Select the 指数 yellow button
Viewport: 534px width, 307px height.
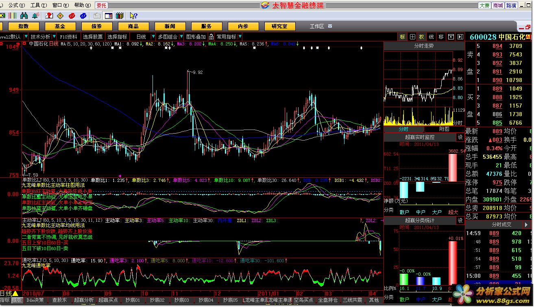tap(24, 26)
